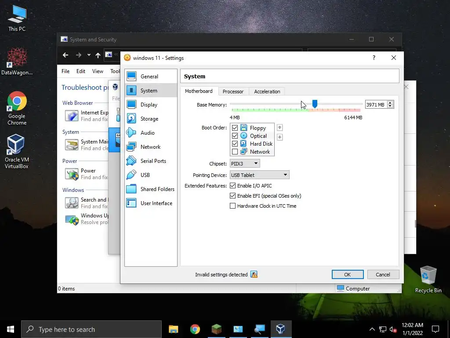450x338 pixels.
Task: Move selected boot device down arrow
Action: 279,137
